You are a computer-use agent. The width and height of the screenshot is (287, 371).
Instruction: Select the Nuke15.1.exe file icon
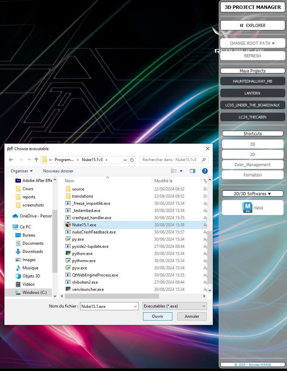(x=68, y=225)
